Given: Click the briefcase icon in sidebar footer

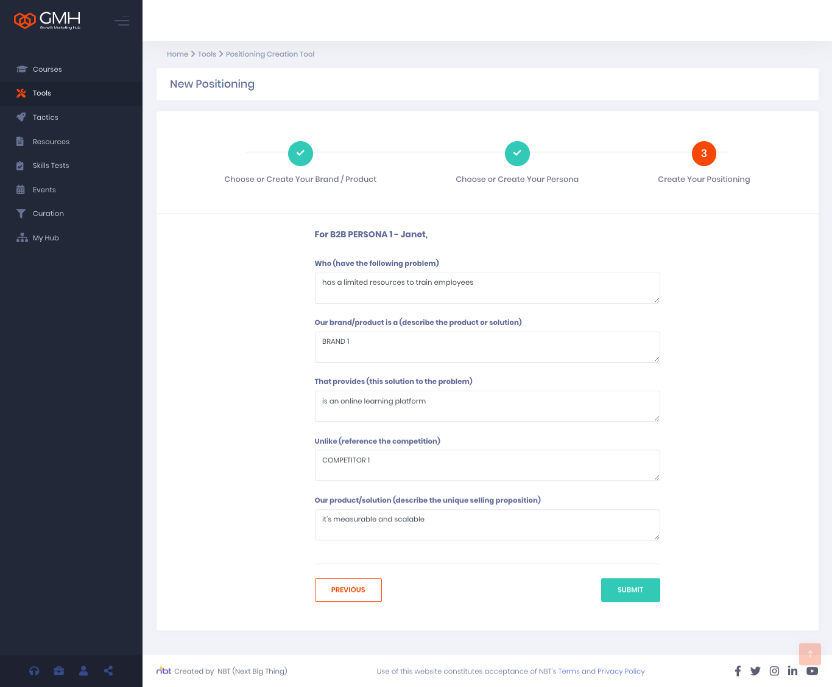Looking at the screenshot, I should tap(59, 671).
